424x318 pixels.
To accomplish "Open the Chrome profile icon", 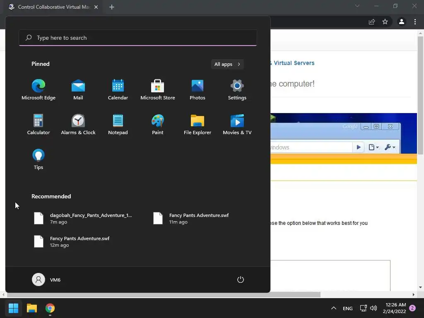I will [402, 22].
